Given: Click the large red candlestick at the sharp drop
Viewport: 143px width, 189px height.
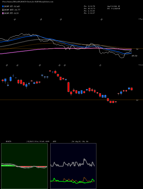Looking at the screenshot, I should click(x=68, y=87).
